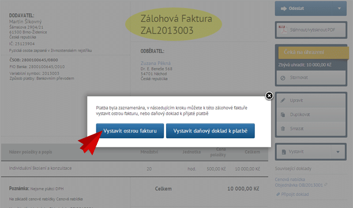Click Vystavit daňový doklad k platbě button

211,131
